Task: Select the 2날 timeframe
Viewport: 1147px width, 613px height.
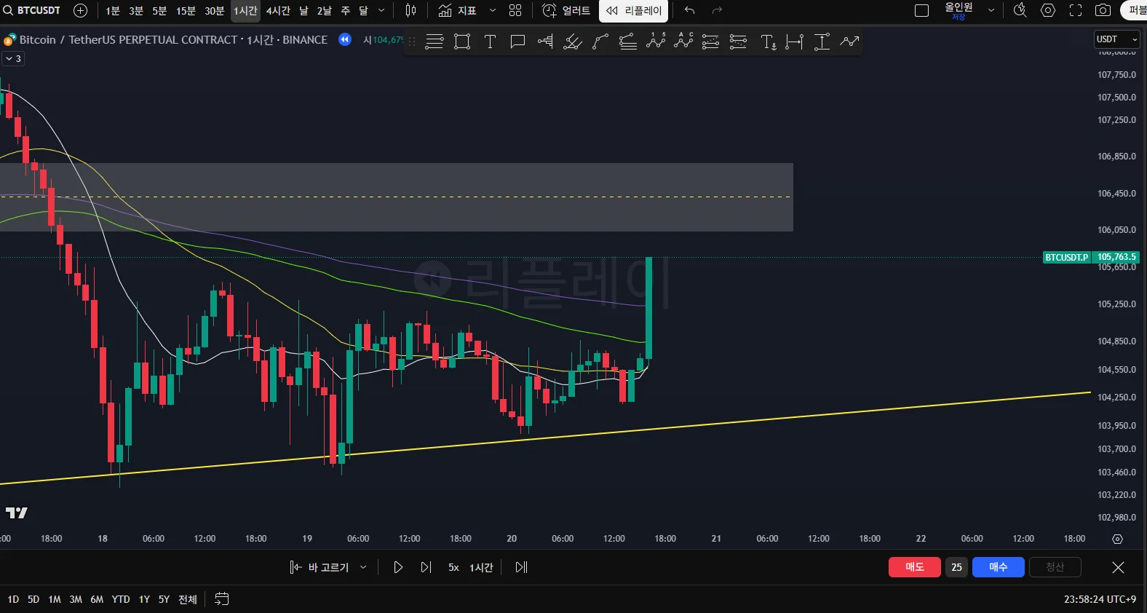Action: 325,10
